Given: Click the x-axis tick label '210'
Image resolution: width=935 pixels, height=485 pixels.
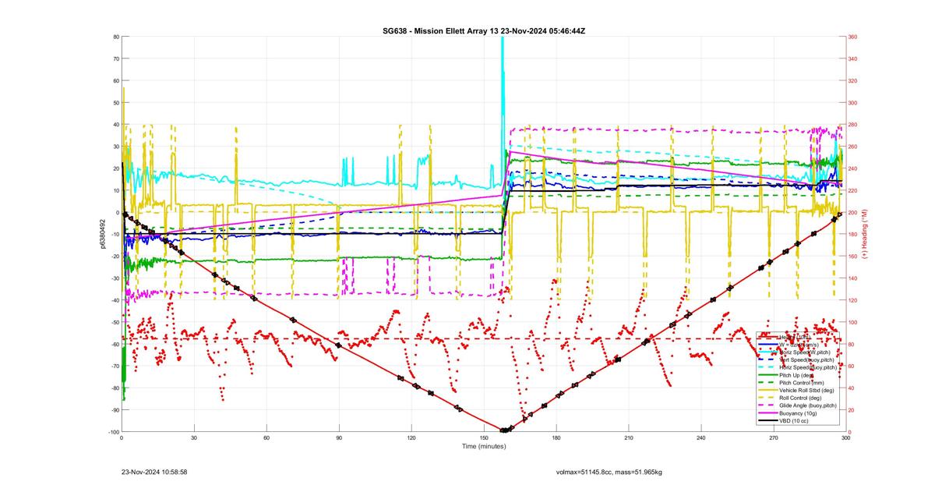Looking at the screenshot, I should coord(629,437).
